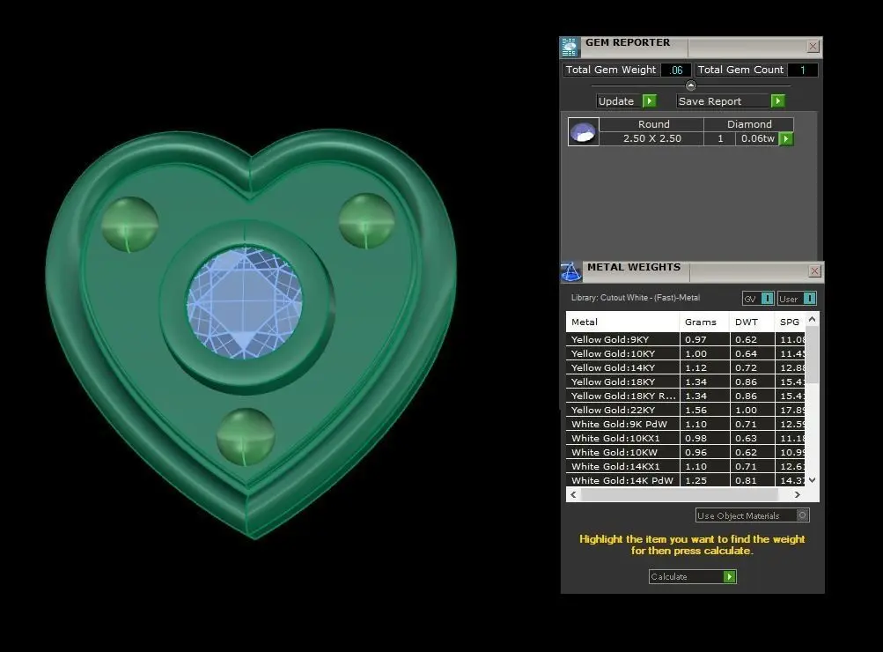This screenshot has height=652, width=883.
Task: Select the Yellow Gold:14KY row
Action: [686, 367]
